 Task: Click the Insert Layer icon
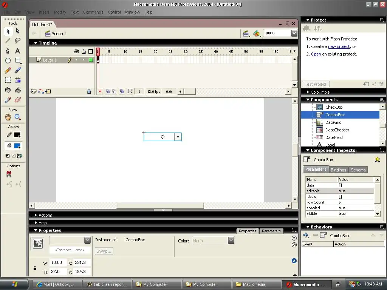click(x=34, y=91)
